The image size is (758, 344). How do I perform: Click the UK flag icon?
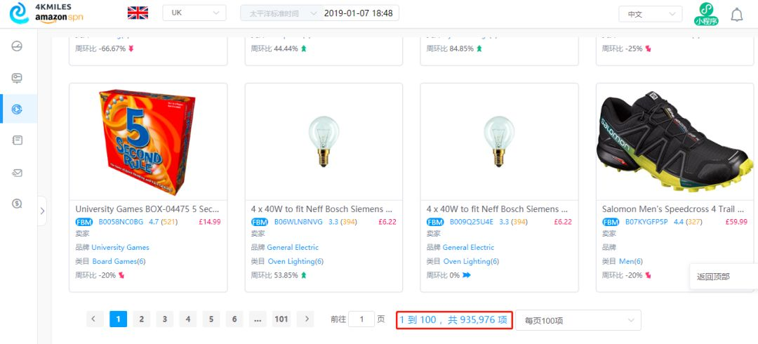138,13
